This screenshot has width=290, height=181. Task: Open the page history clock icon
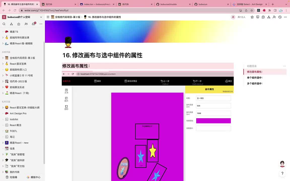280,17
